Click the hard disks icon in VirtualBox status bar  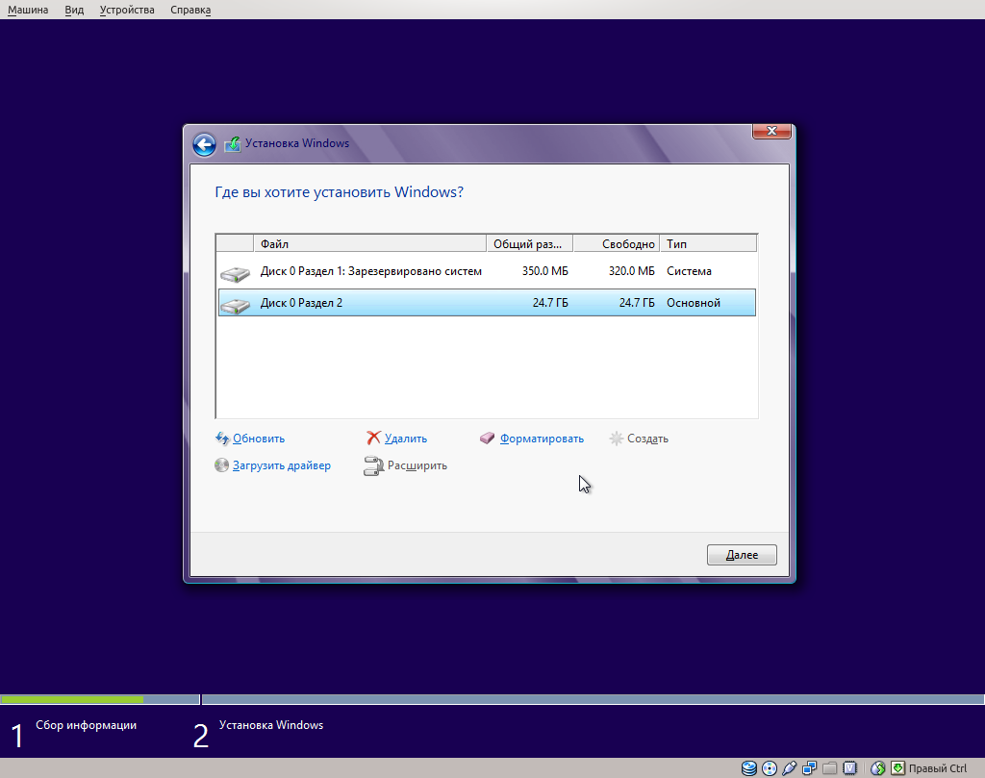tap(749, 768)
